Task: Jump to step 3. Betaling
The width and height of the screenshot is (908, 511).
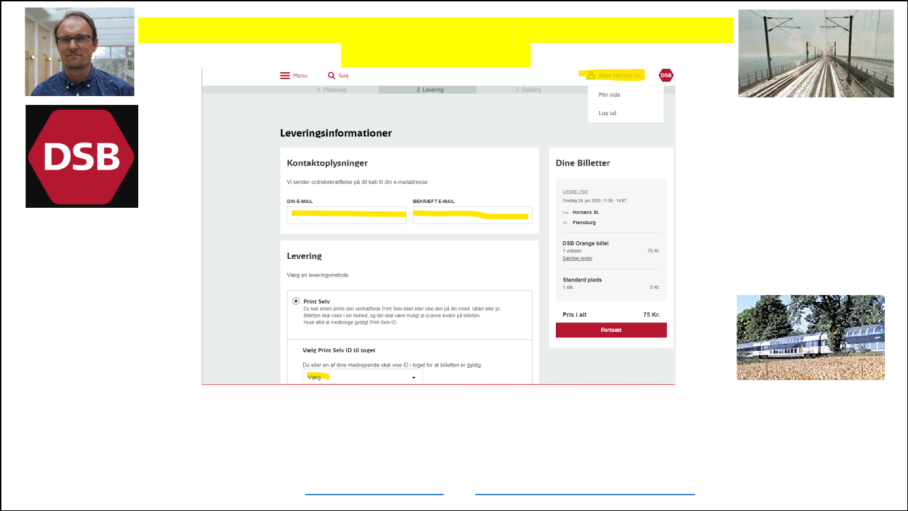Action: click(x=528, y=90)
